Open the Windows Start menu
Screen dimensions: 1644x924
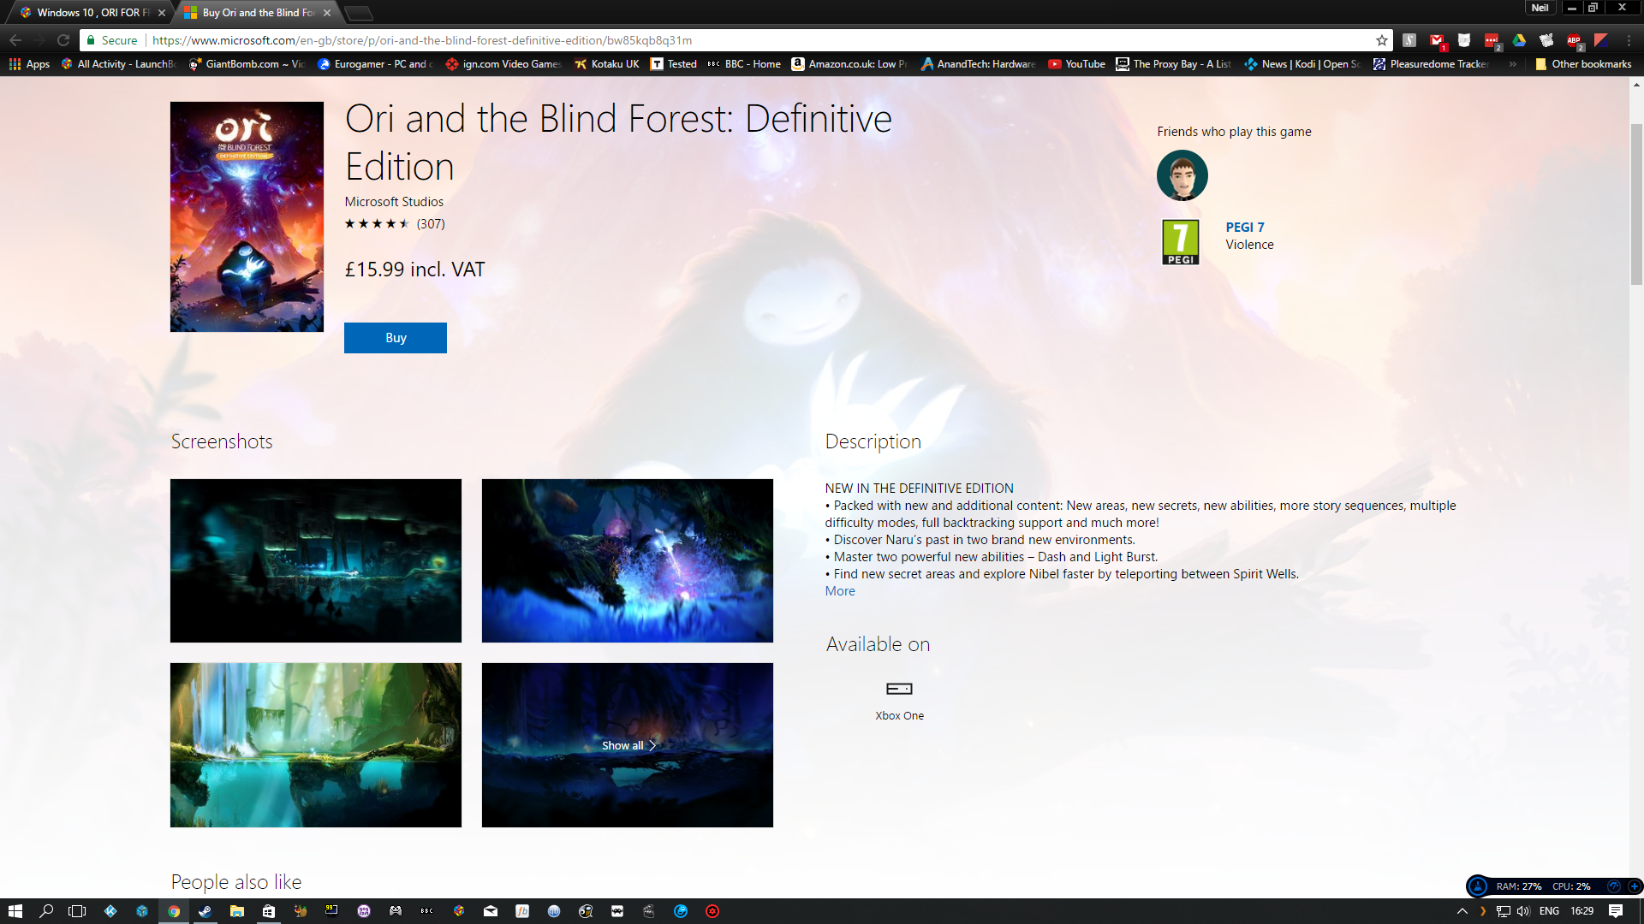[x=15, y=911]
